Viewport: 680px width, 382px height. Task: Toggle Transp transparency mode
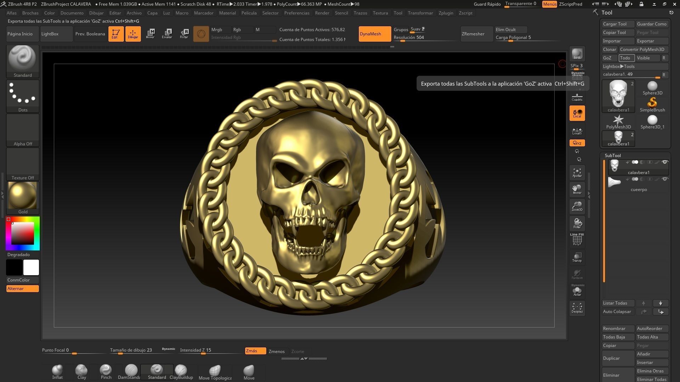[x=577, y=257]
